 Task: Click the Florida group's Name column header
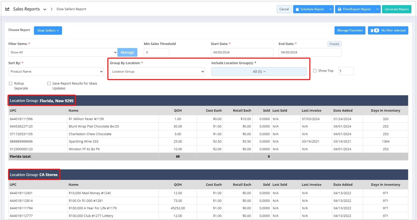click(x=74, y=111)
